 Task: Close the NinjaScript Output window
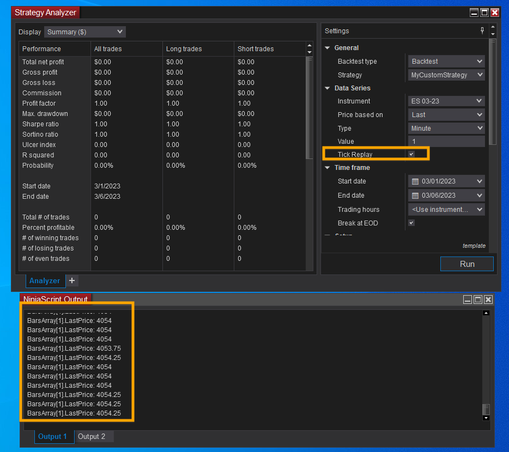point(488,300)
